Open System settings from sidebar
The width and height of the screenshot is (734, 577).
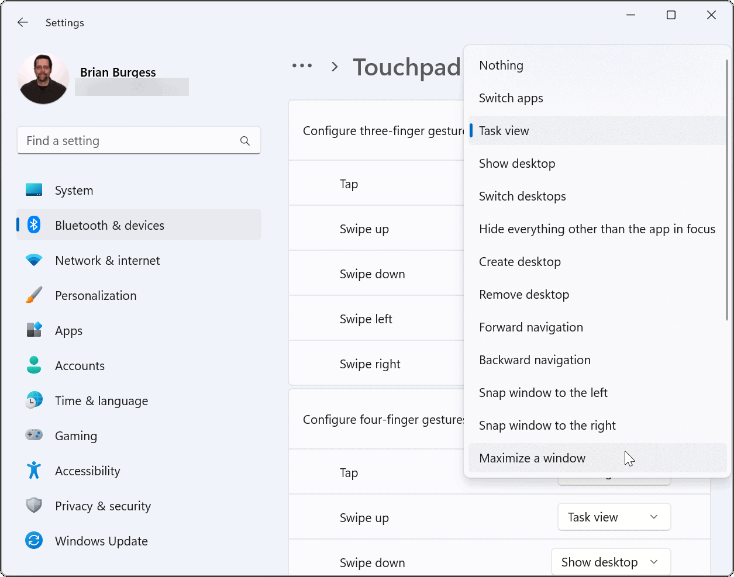coord(34,190)
